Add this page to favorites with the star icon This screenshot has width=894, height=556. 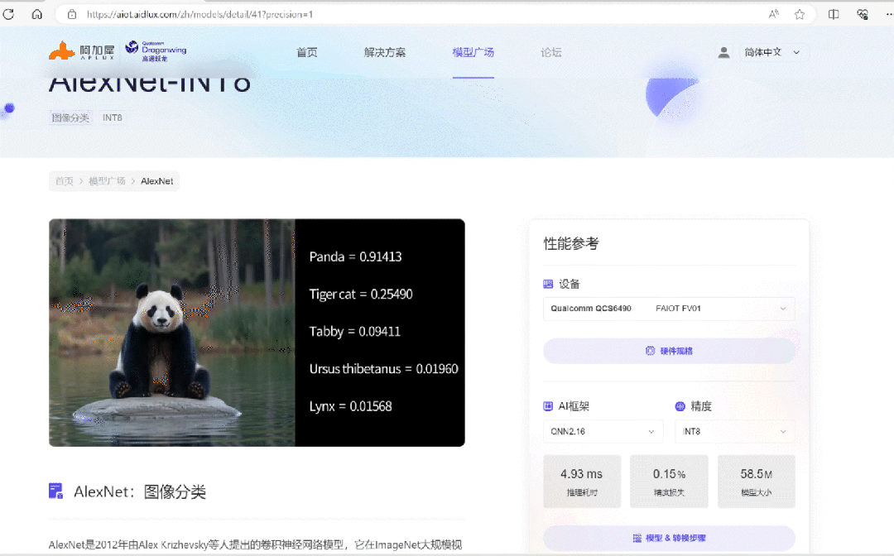(800, 14)
